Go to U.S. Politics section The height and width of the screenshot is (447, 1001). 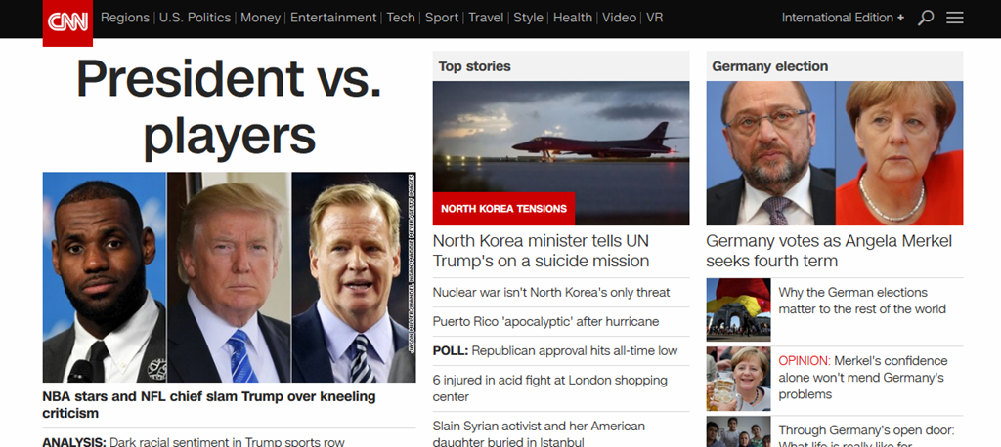click(x=195, y=18)
